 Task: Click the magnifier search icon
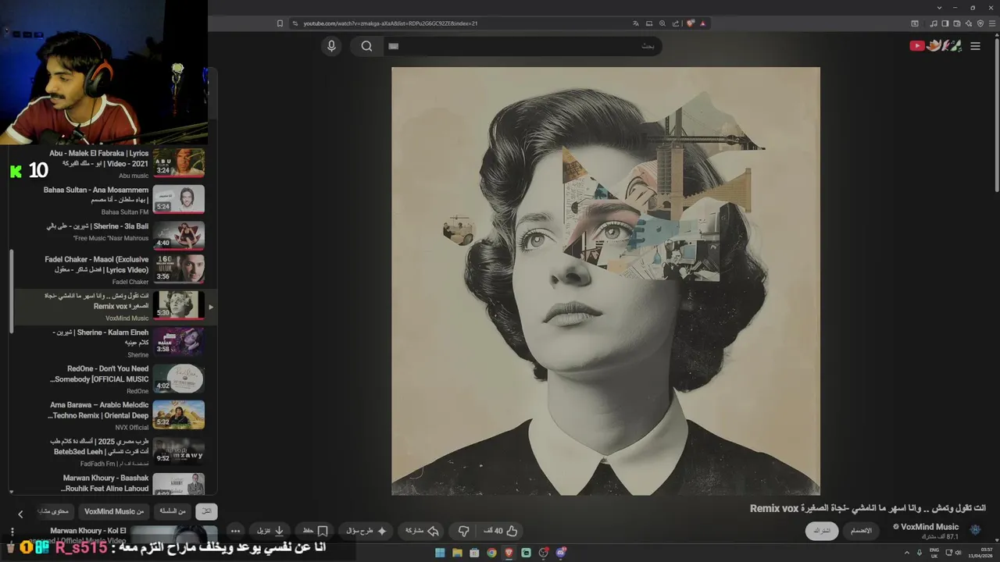tap(366, 46)
